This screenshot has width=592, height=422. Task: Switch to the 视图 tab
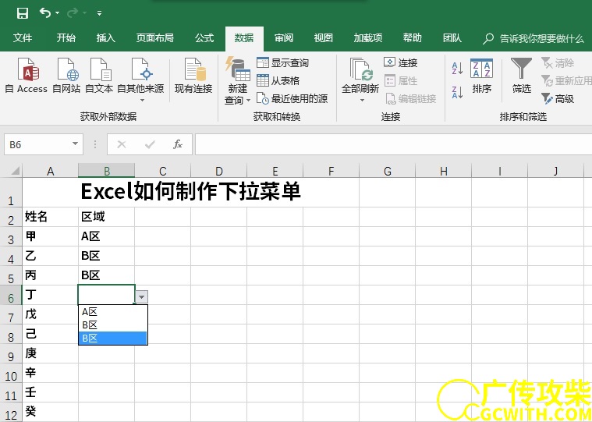[x=323, y=37]
